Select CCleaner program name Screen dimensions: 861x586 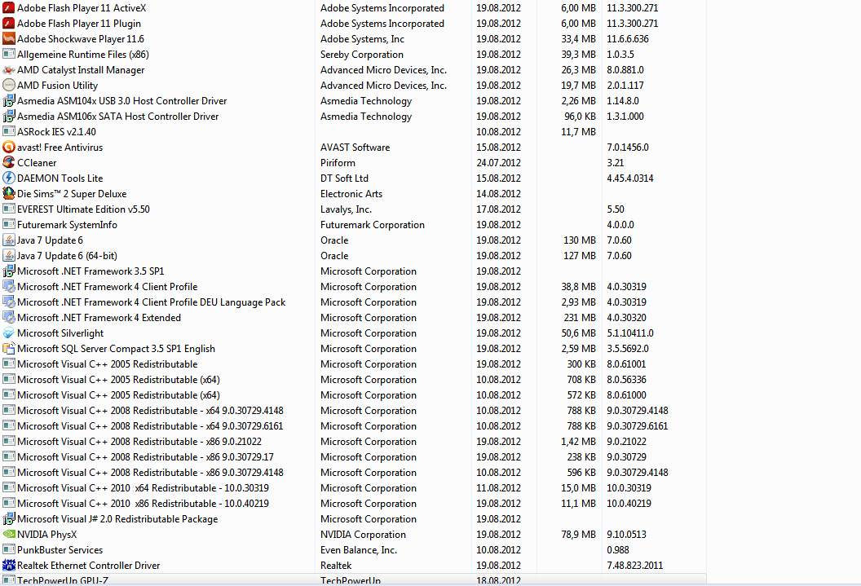pyautogui.click(x=37, y=162)
